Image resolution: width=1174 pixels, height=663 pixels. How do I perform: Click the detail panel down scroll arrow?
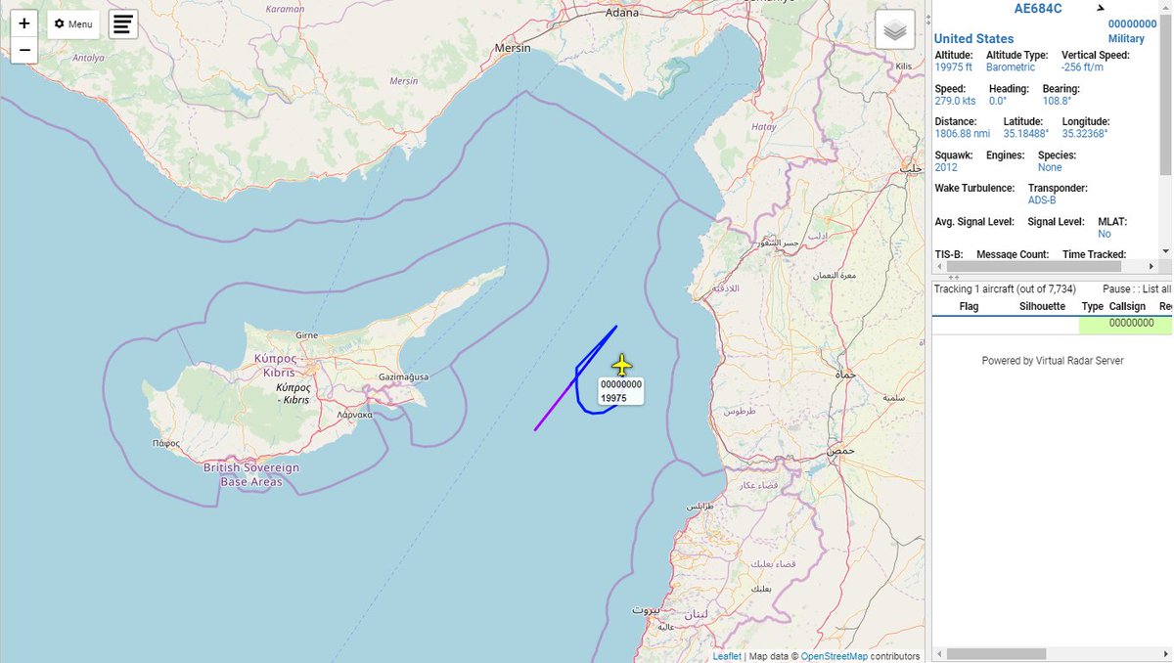tap(1165, 251)
